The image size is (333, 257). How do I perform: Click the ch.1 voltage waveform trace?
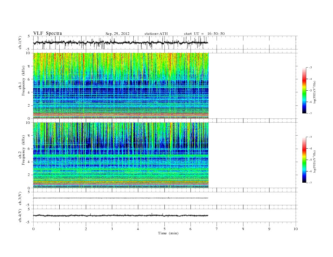click(121, 42)
